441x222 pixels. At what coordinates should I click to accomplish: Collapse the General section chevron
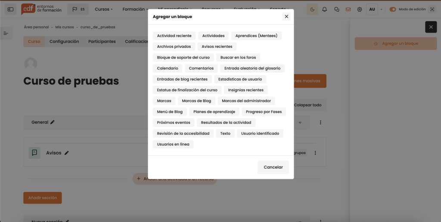[x=300, y=123]
